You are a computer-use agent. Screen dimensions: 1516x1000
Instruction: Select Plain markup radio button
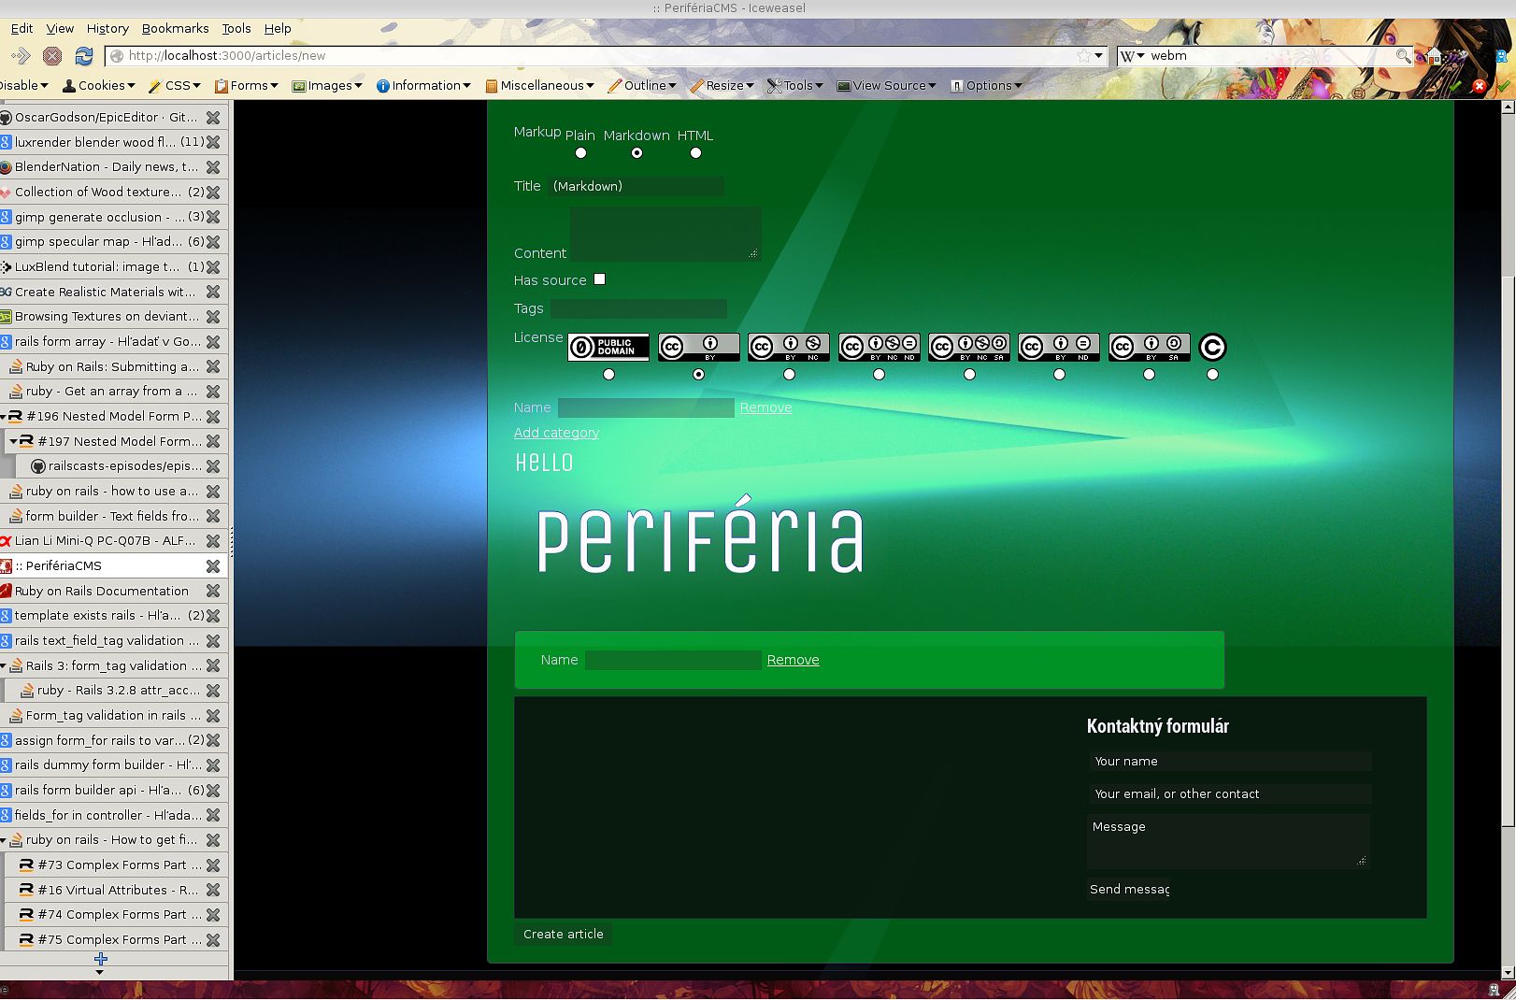pyautogui.click(x=580, y=153)
